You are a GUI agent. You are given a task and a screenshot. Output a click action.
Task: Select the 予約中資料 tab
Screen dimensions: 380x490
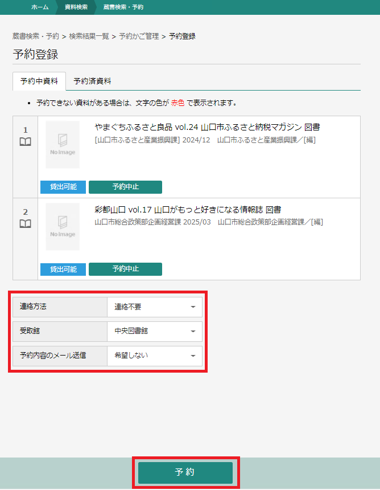pos(39,81)
